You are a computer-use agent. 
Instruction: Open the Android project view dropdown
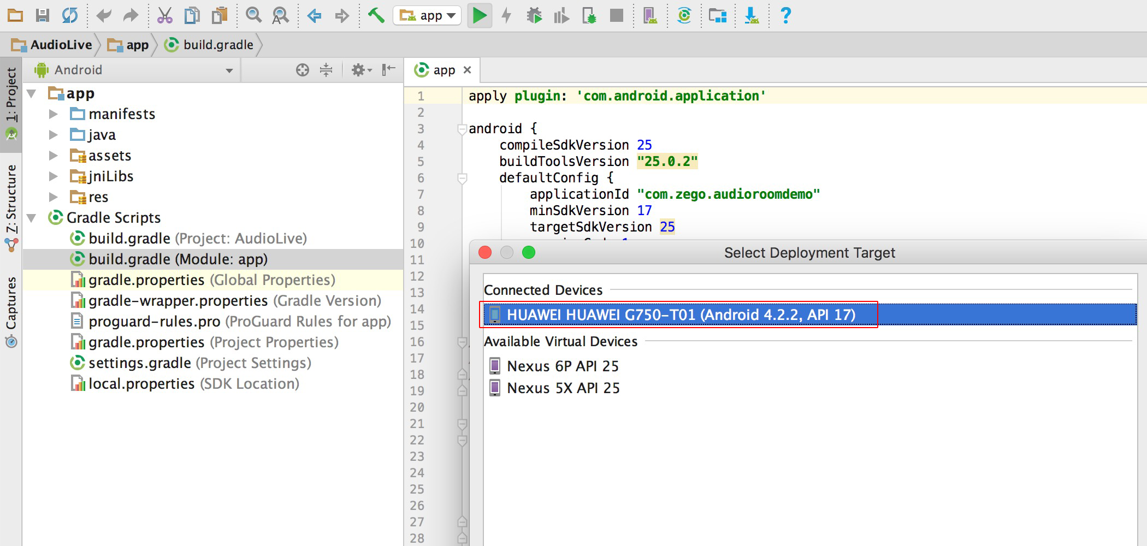click(x=134, y=70)
